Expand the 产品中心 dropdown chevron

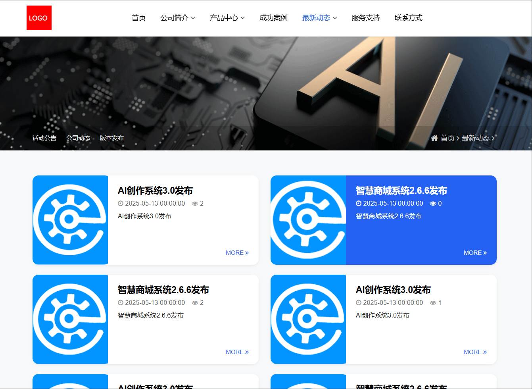click(x=243, y=18)
